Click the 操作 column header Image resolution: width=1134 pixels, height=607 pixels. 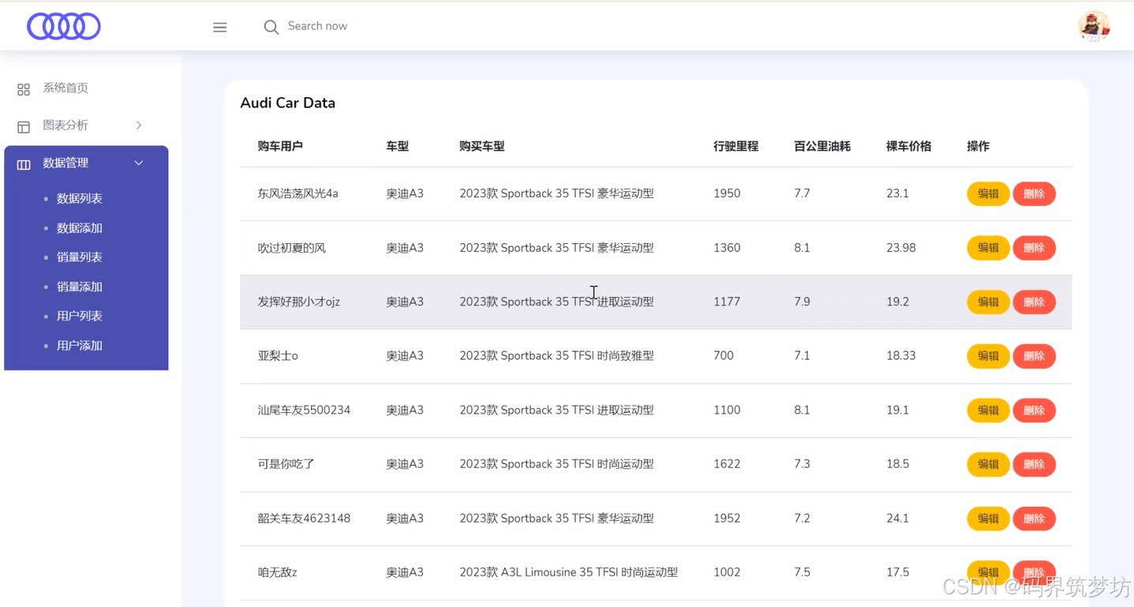978,146
